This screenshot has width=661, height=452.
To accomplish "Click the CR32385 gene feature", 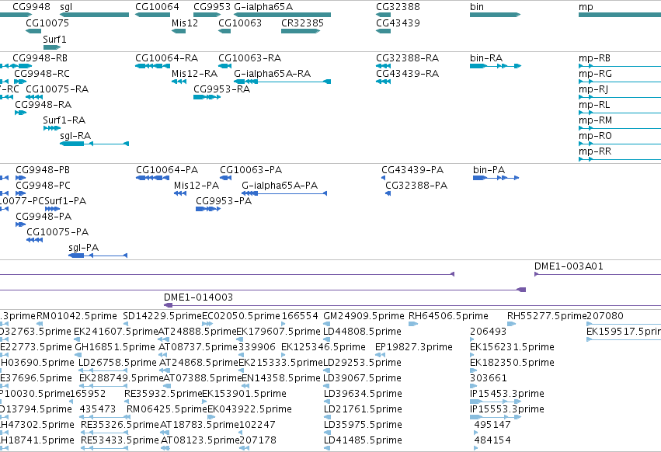I will (x=301, y=31).
